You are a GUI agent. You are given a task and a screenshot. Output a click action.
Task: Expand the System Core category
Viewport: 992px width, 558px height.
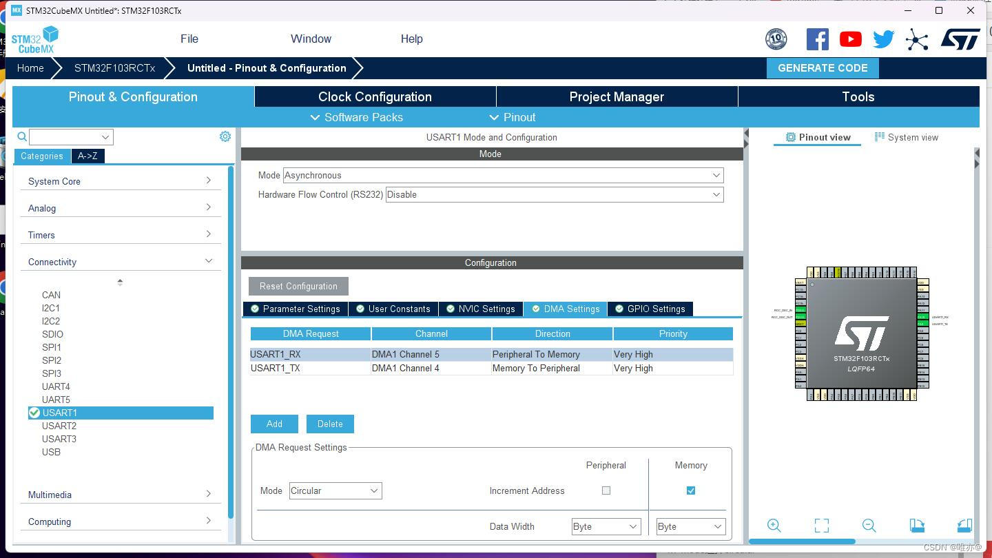coord(120,181)
